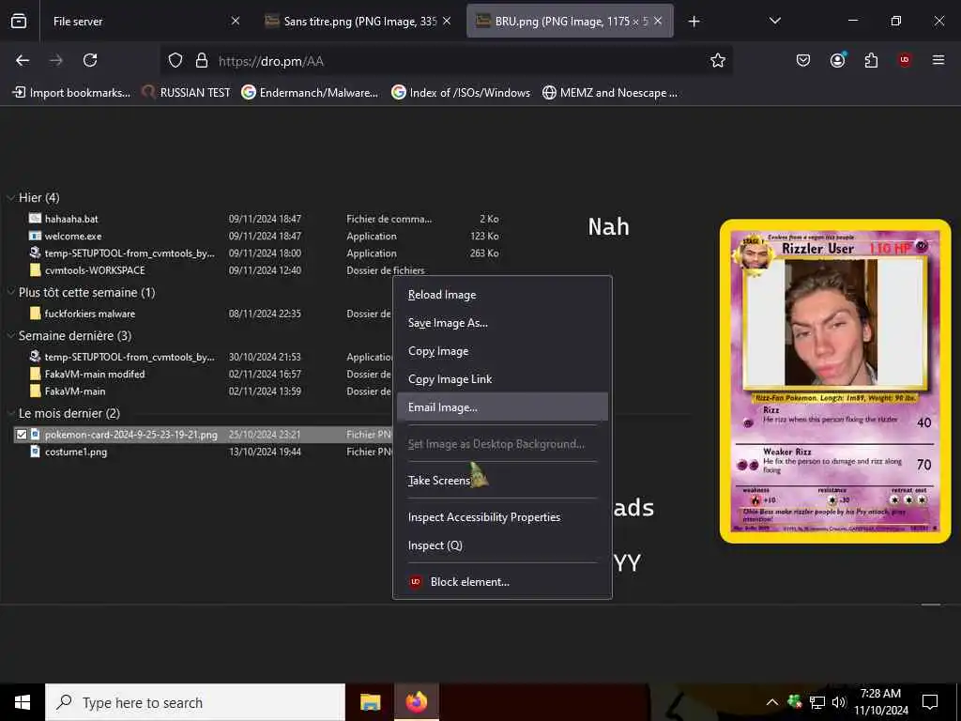
Task: Open notification center icon
Action: (x=930, y=702)
